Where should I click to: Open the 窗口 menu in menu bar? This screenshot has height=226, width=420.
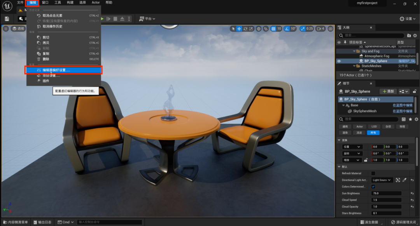point(45,3)
